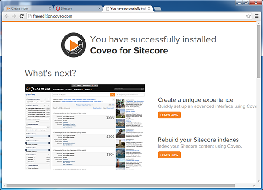The height and width of the screenshot is (190, 263).
Task: Click Learn How under Rebuild your Sitecore indexes
Action: [169, 155]
